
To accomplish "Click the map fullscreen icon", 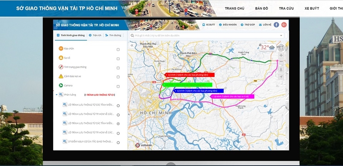I will point(281,48).
